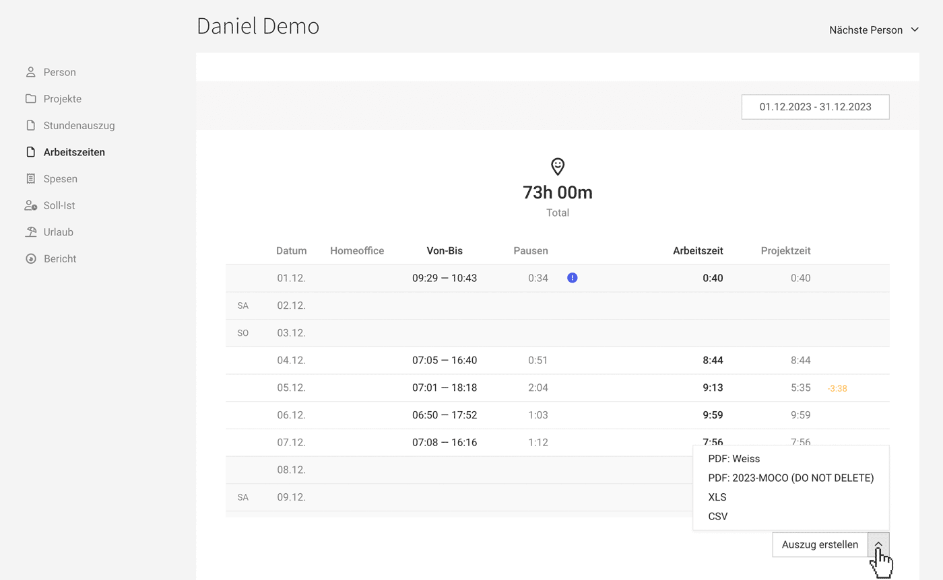This screenshot has width=943, height=580.
Task: Click the orange -3:38 difference value
Action: click(837, 388)
